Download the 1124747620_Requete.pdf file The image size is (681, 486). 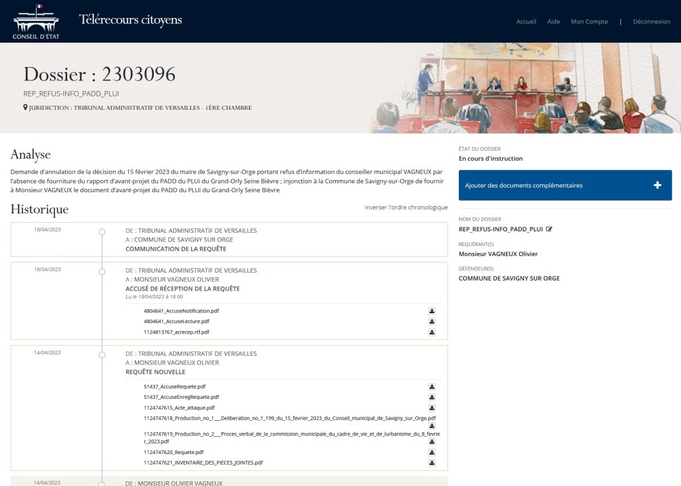coord(432,451)
